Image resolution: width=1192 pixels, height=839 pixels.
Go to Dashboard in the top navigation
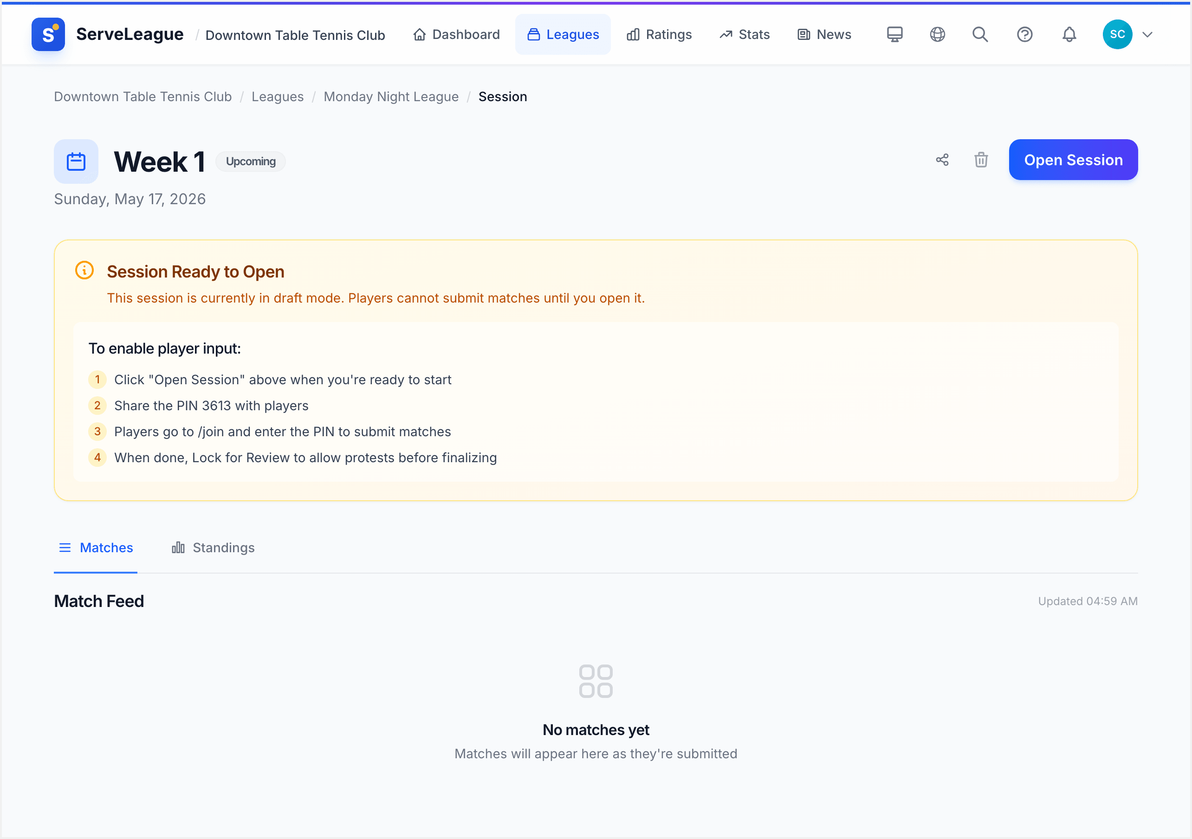tap(456, 34)
